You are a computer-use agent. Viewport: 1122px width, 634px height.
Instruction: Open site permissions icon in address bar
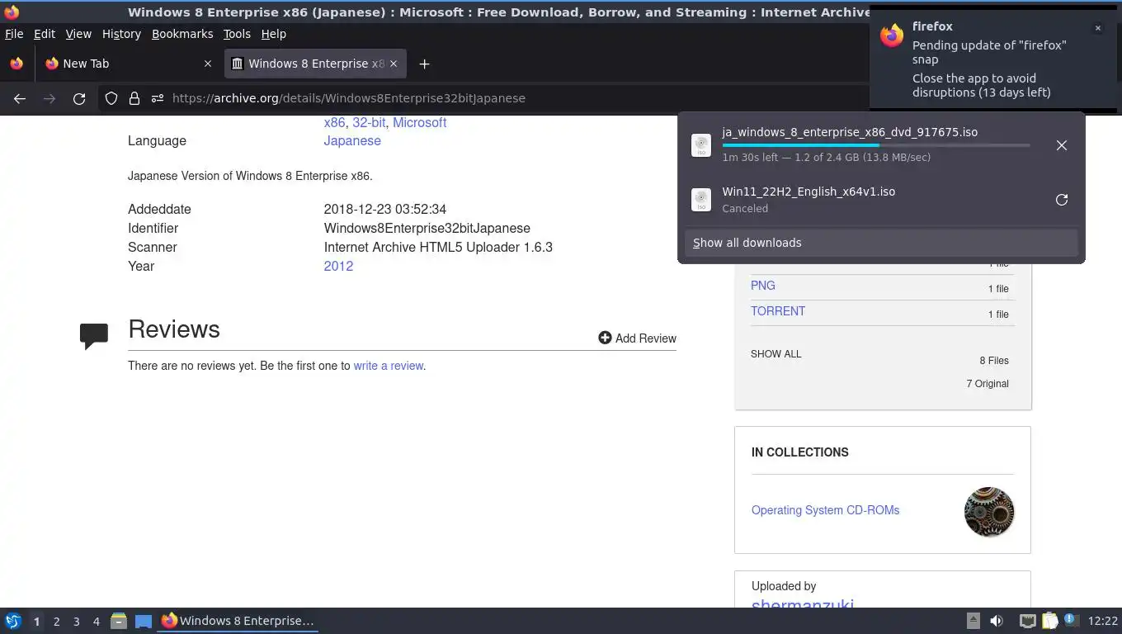tap(157, 98)
